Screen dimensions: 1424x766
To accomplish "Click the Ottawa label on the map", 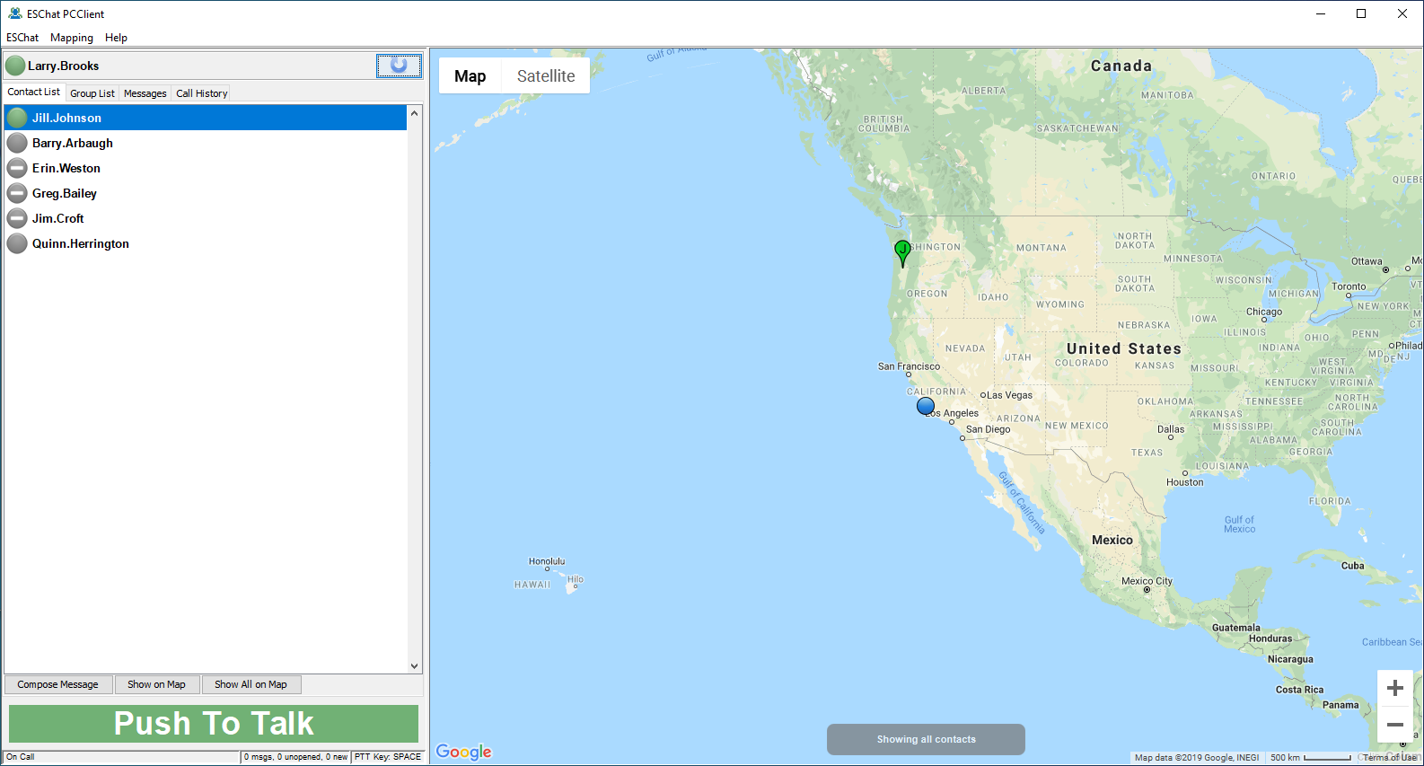I will pyautogui.click(x=1367, y=261).
